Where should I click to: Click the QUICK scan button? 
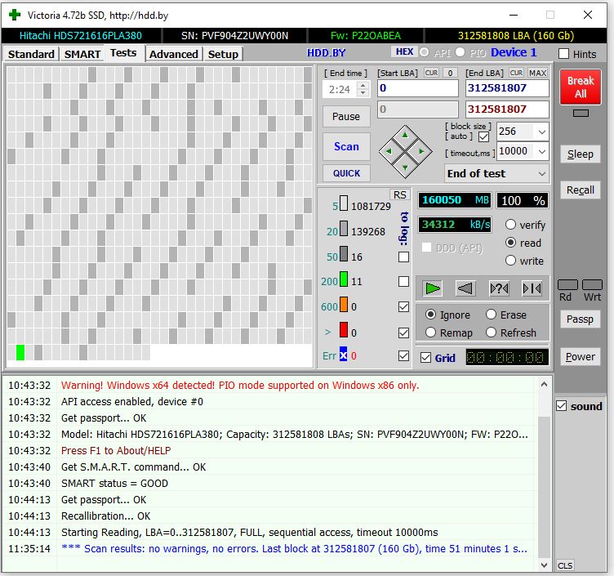(x=346, y=173)
